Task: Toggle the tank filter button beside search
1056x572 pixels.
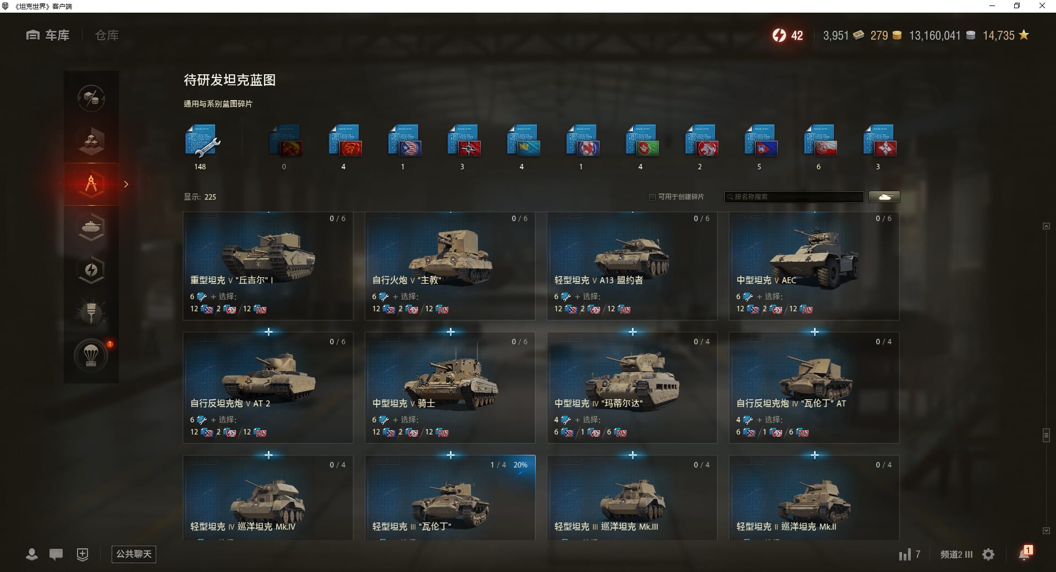Action: (884, 197)
